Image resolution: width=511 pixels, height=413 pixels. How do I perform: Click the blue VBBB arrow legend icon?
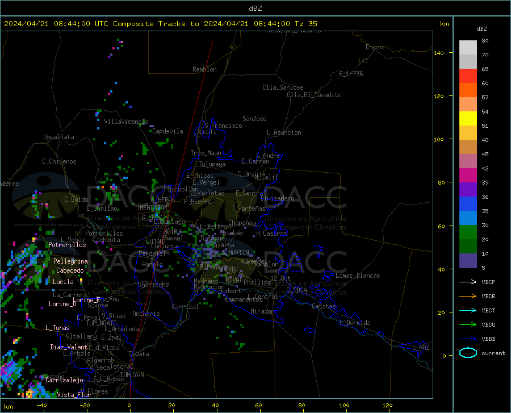pyautogui.click(x=468, y=339)
